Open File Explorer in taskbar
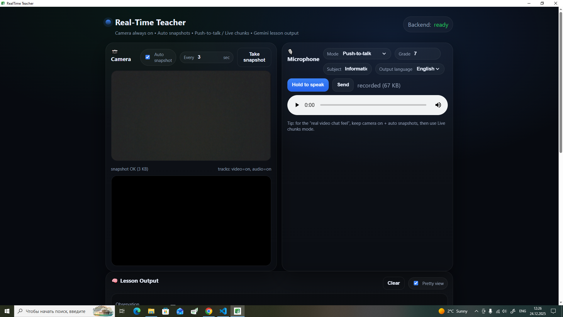 pos(151,311)
